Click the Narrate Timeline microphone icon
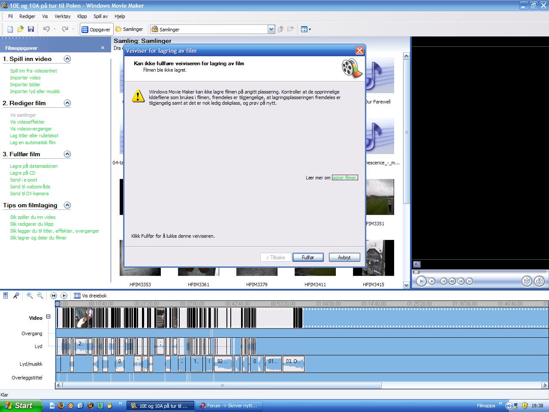 pos(16,295)
